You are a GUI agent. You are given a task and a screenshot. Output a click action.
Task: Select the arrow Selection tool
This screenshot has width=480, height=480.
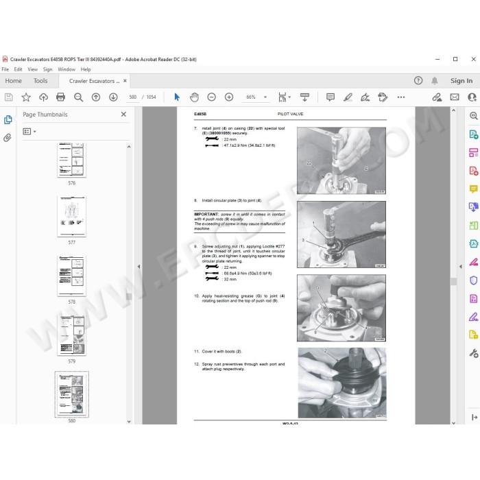coord(177,97)
